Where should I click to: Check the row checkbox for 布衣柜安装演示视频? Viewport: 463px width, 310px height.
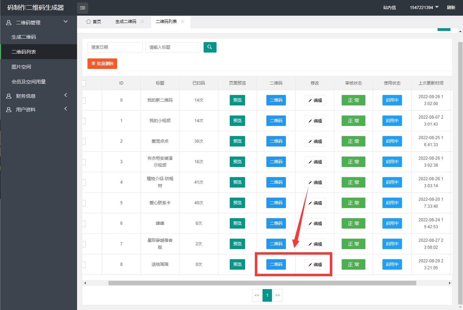(x=84, y=162)
